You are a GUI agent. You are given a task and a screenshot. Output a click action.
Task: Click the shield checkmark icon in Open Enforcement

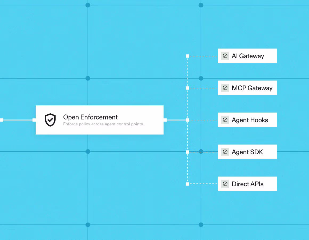[50, 120]
